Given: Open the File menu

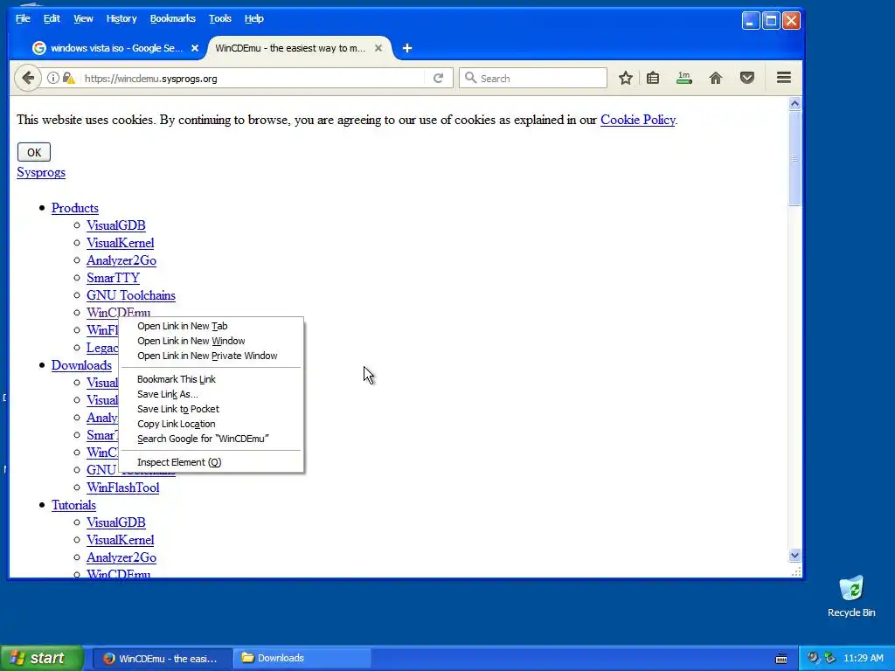Looking at the screenshot, I should 23,19.
